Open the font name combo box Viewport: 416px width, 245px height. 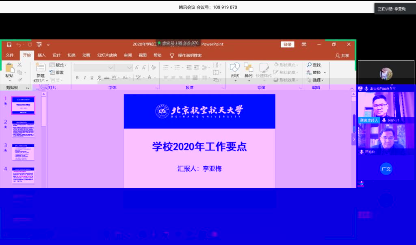[x=94, y=68]
